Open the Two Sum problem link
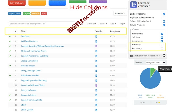 (25, 36)
